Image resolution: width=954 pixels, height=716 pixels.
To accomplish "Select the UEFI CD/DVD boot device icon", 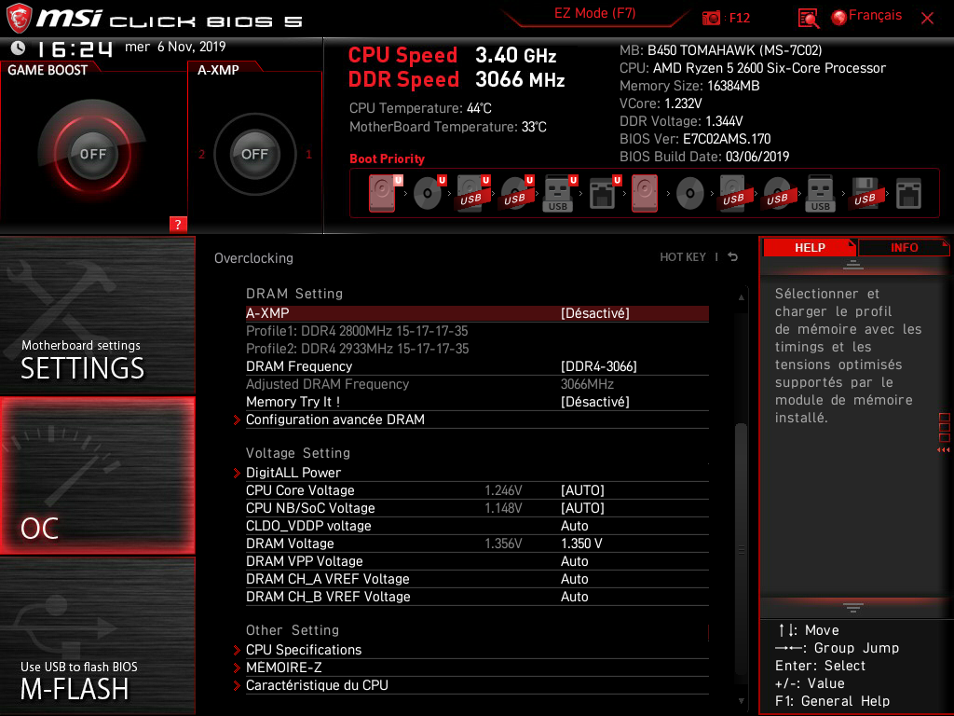I will 429,194.
